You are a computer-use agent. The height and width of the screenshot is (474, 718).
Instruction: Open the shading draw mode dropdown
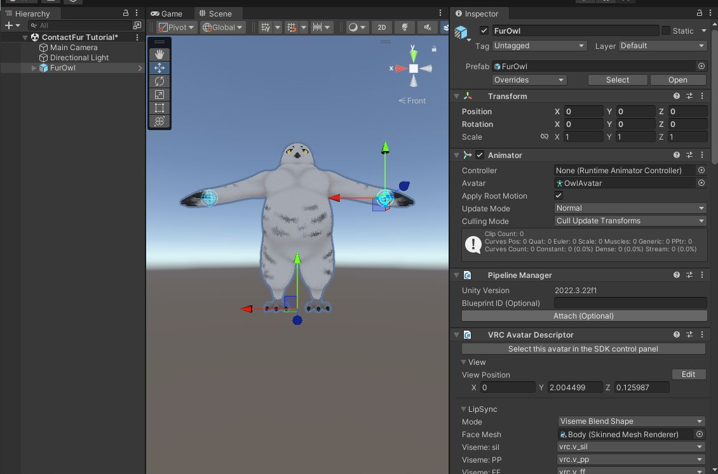[356, 27]
